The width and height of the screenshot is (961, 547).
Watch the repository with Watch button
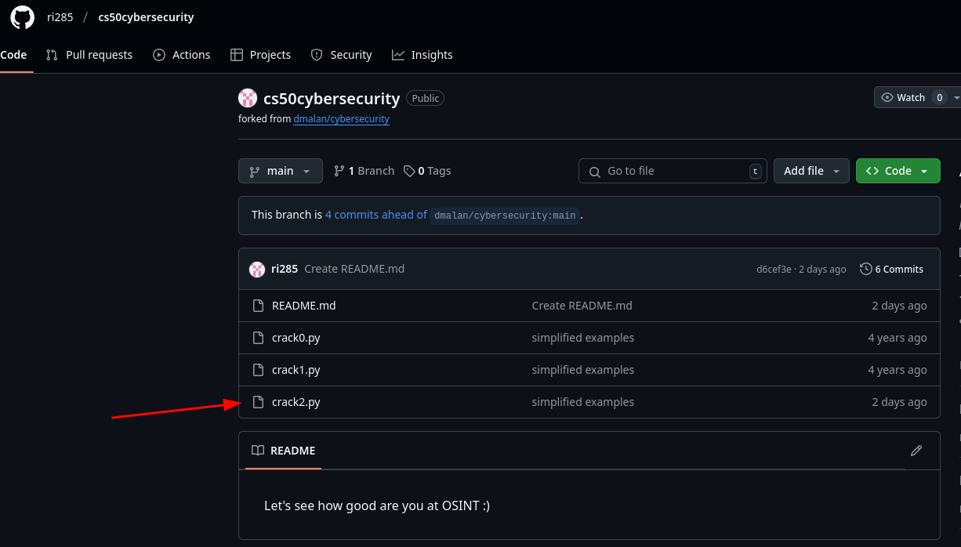click(903, 97)
